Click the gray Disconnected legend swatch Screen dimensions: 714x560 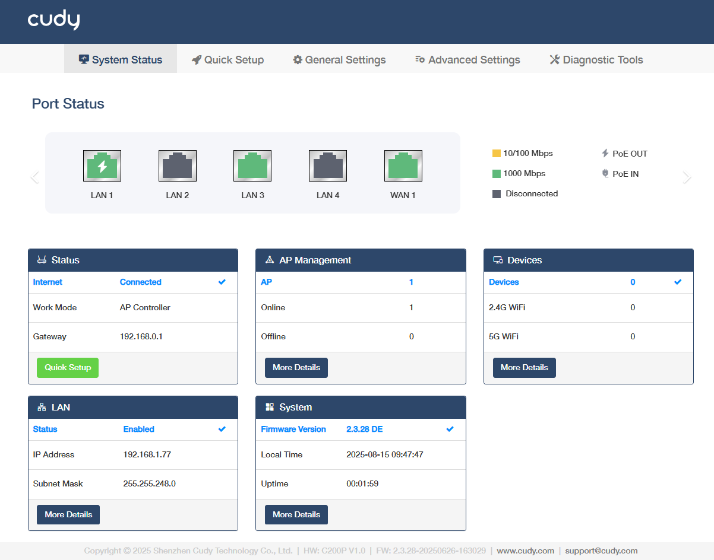point(497,194)
